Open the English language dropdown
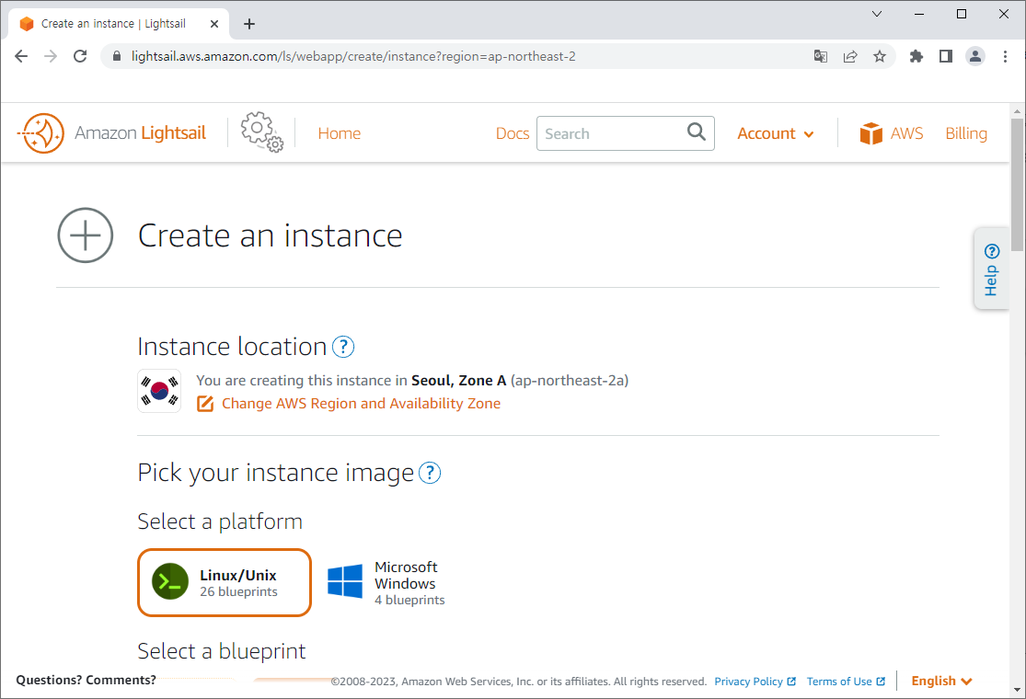This screenshot has width=1026, height=699. coord(941,681)
